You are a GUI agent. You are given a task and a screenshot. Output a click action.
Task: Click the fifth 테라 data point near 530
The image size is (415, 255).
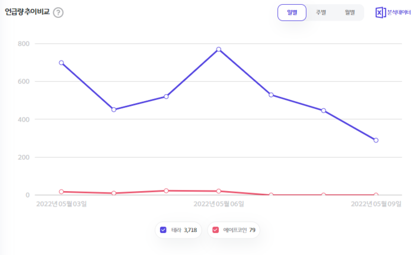pos(271,95)
